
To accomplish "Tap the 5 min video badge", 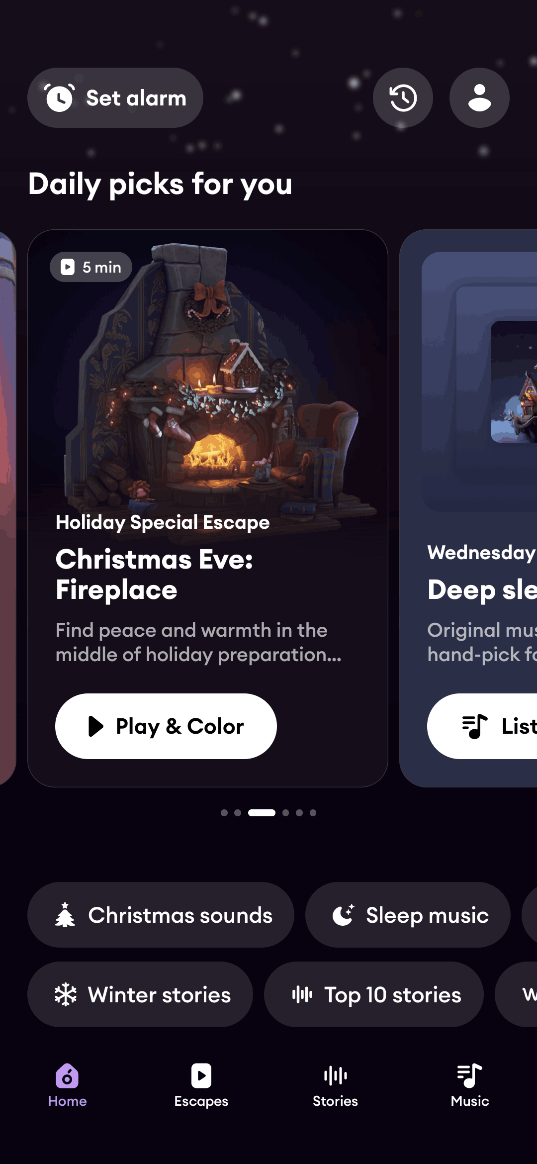I will click(91, 267).
